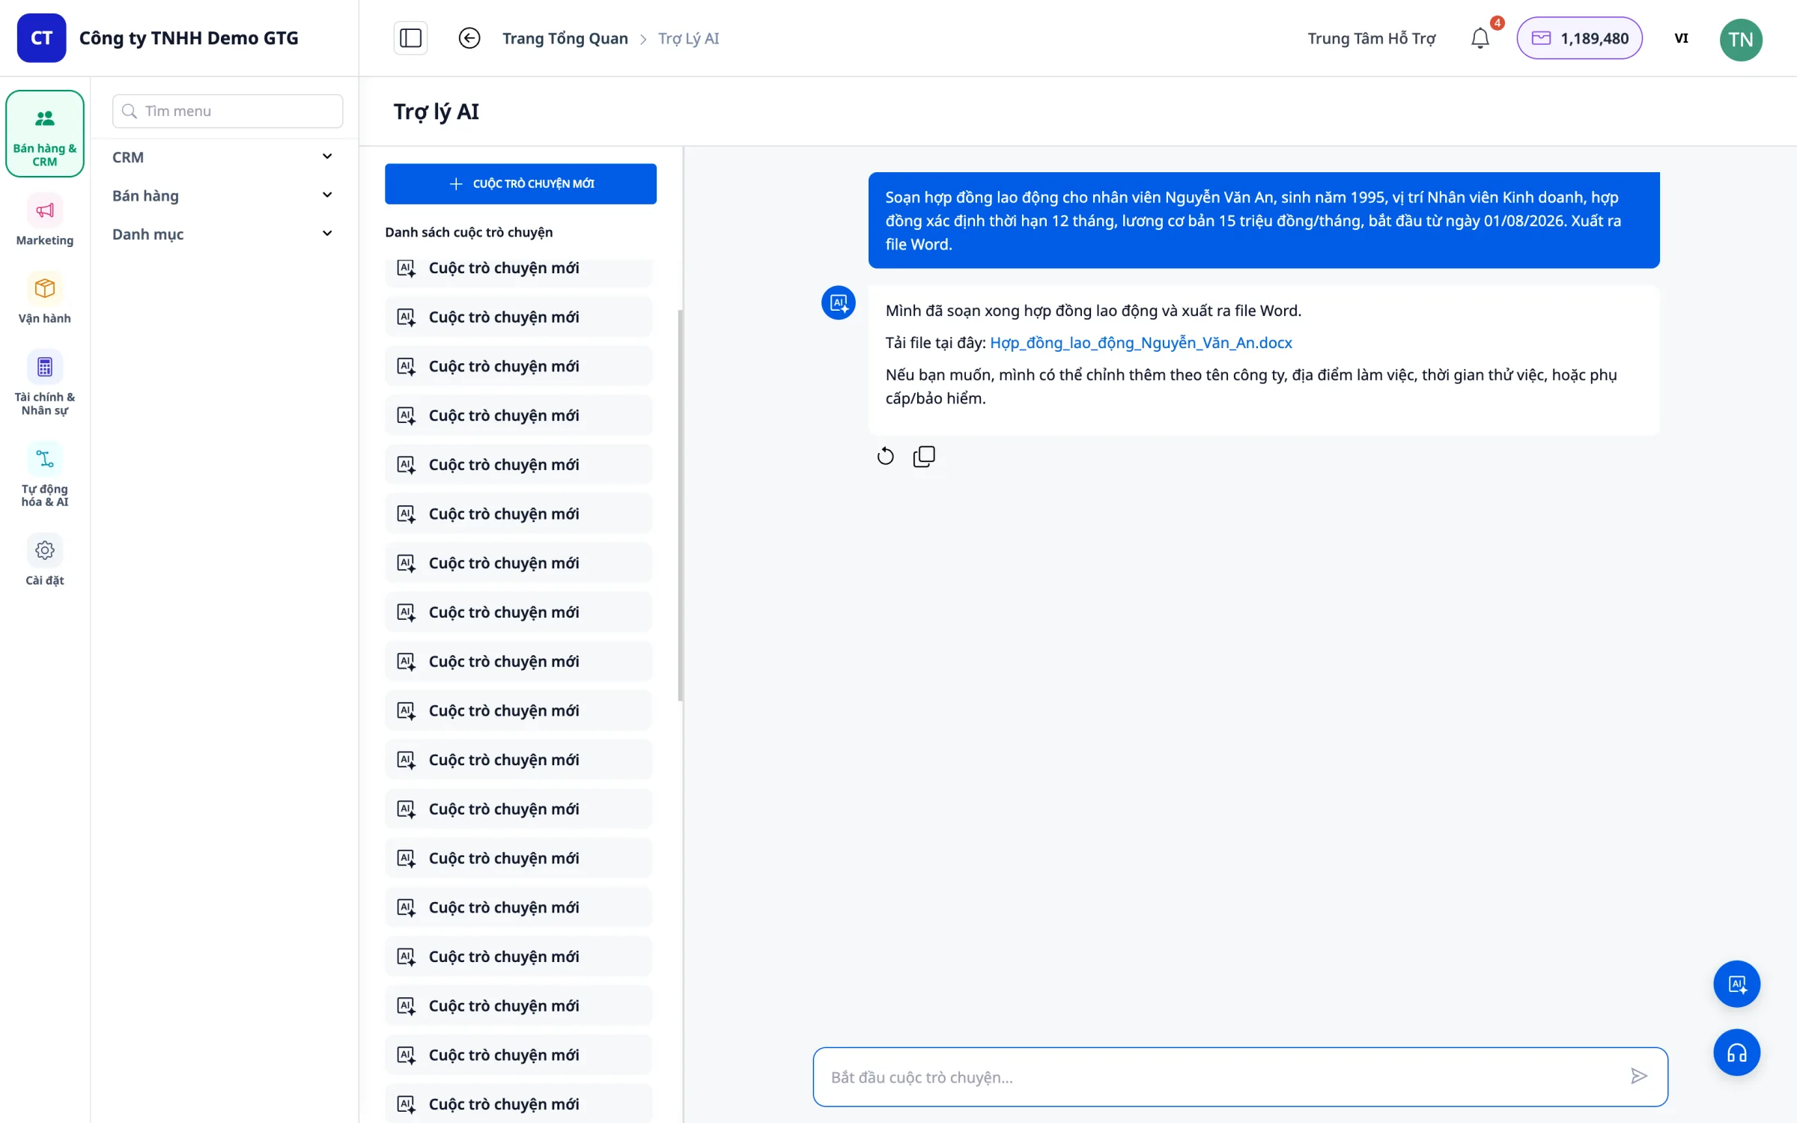Viewport: 1797px width, 1123px height.
Task: Open the floating AI assistant button
Action: coord(1737,984)
